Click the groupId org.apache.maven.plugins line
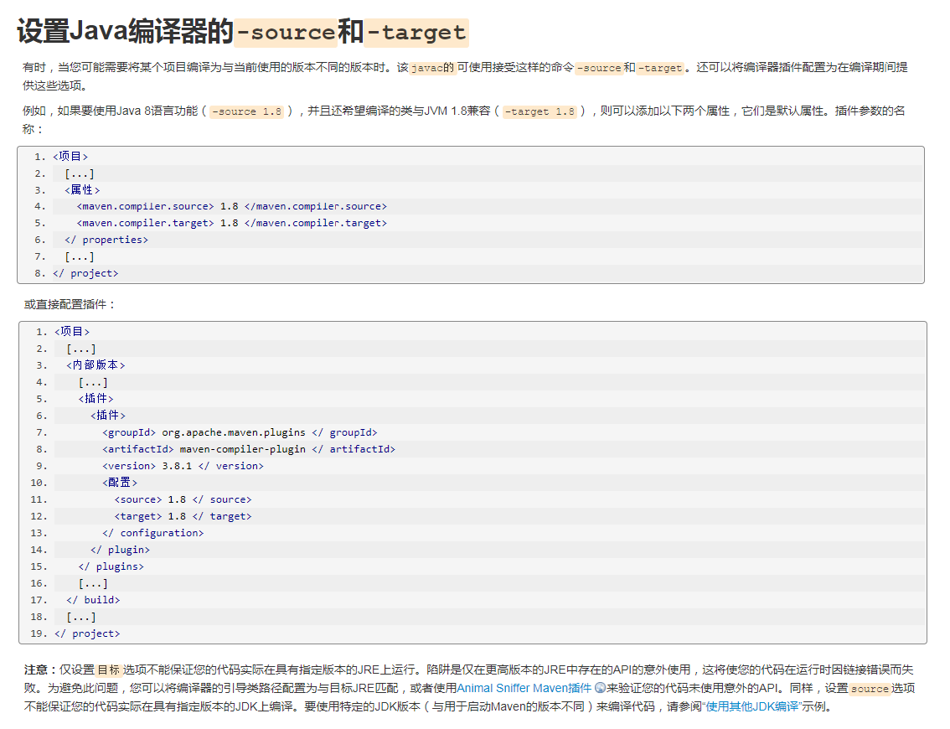Image resolution: width=950 pixels, height=729 pixels. [x=240, y=432]
